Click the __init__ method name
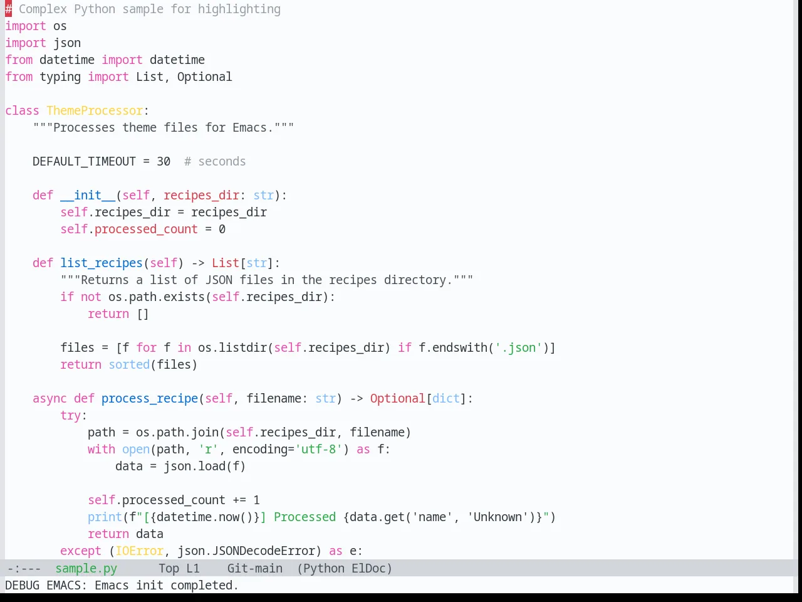The image size is (802, 602). coord(88,195)
